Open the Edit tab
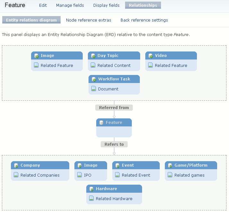Image resolution: width=229 pixels, height=212 pixels. [43, 5]
